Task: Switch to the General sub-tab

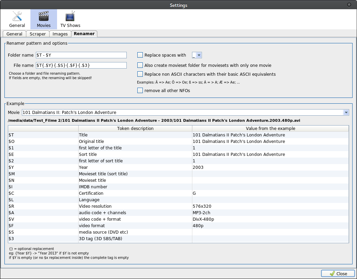Action: pyautogui.click(x=14, y=34)
